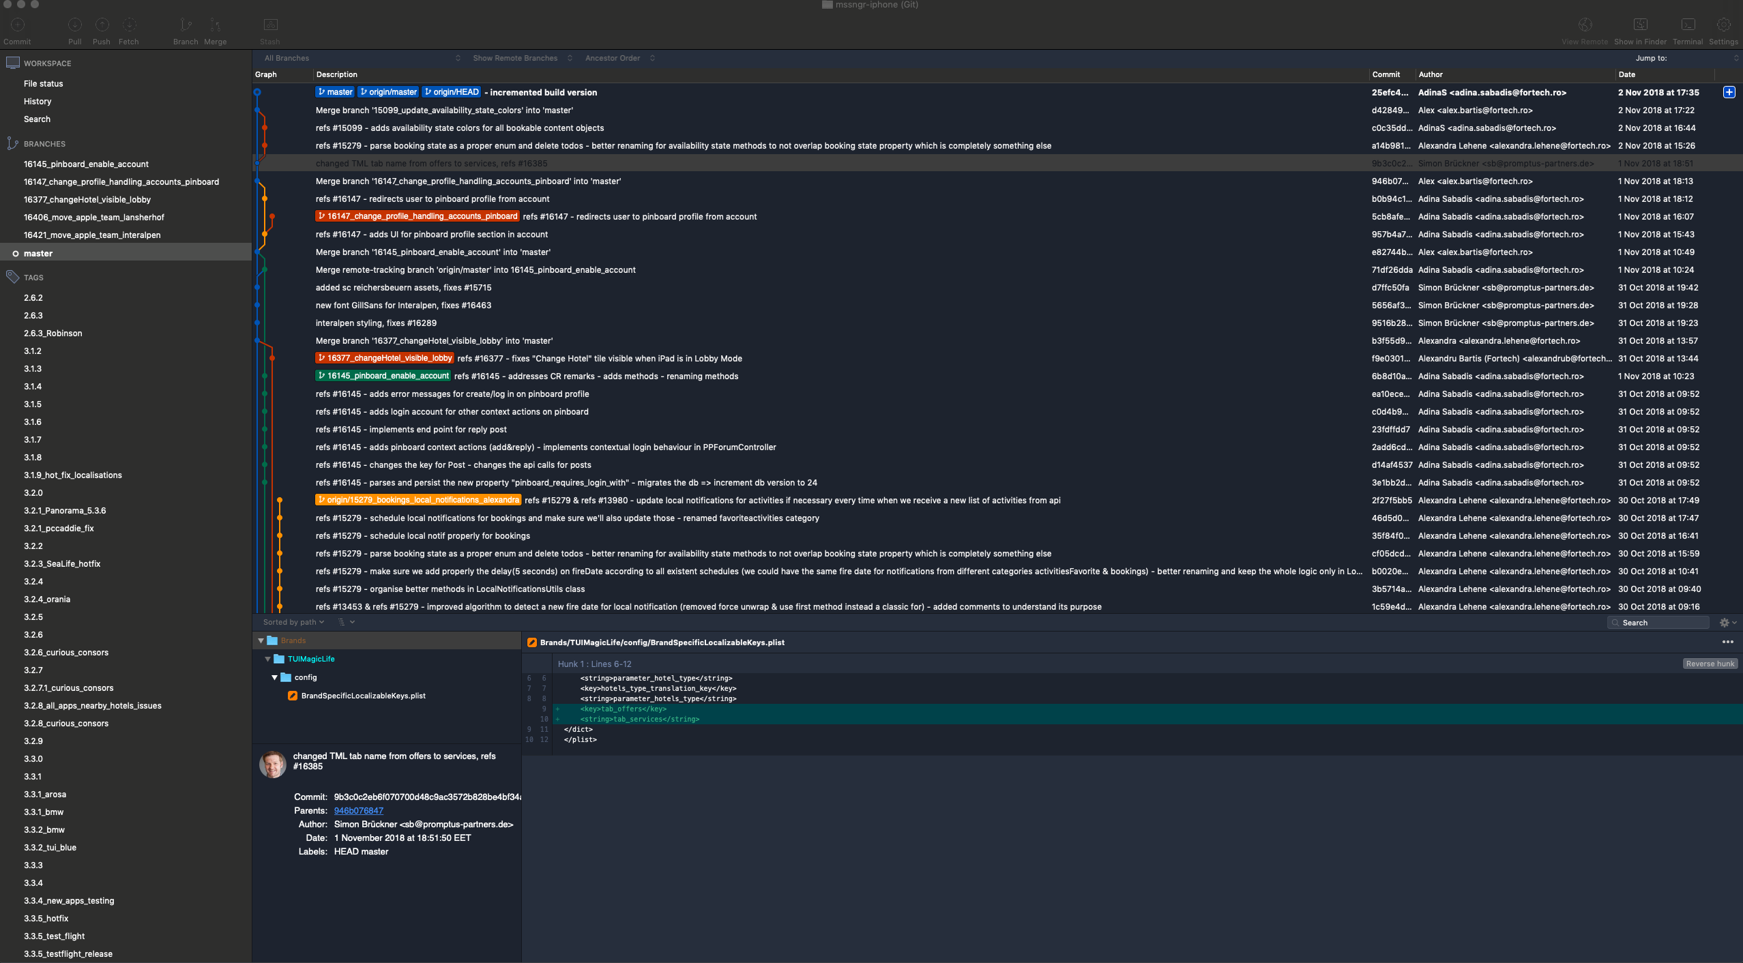Click the Tags section icon in sidebar

pos(12,277)
